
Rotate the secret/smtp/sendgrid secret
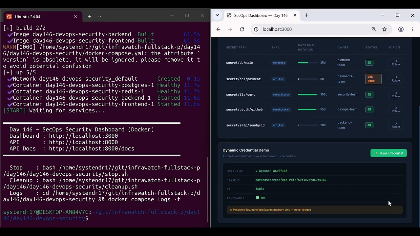coord(395,125)
